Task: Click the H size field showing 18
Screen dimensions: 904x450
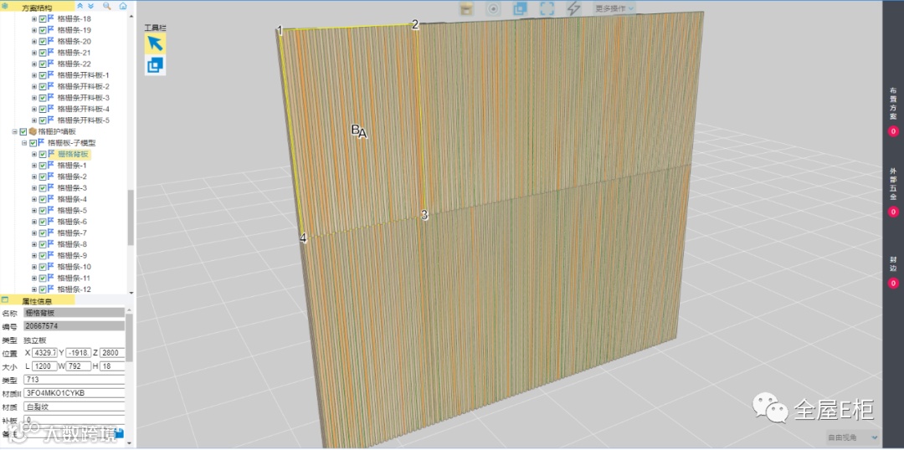Action: point(112,366)
